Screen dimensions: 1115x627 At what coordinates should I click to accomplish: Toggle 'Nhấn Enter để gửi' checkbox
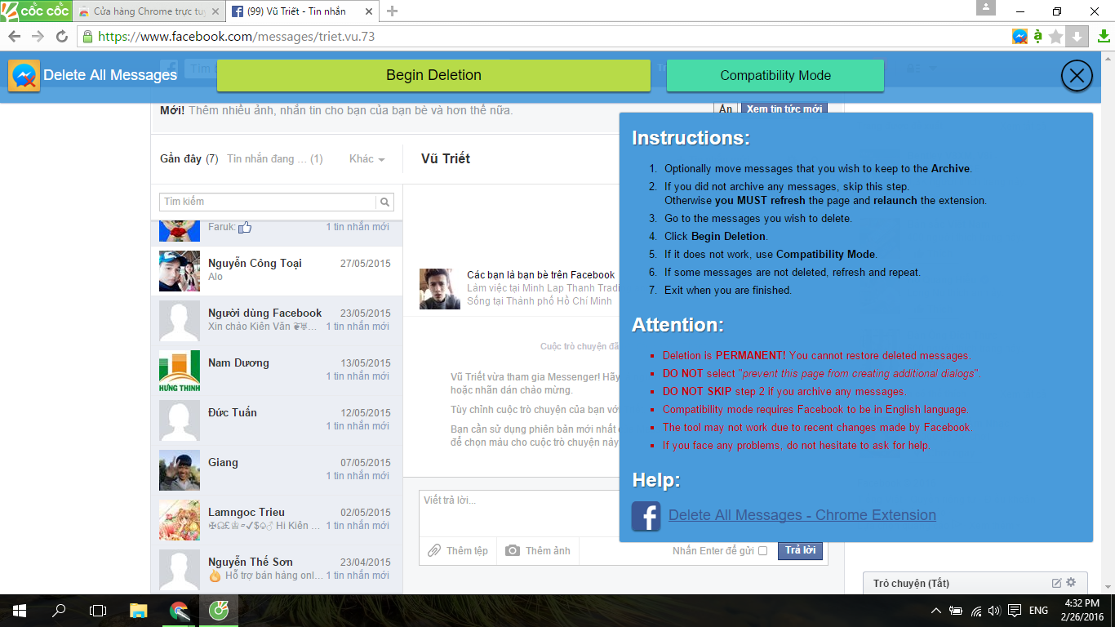pyautogui.click(x=763, y=551)
